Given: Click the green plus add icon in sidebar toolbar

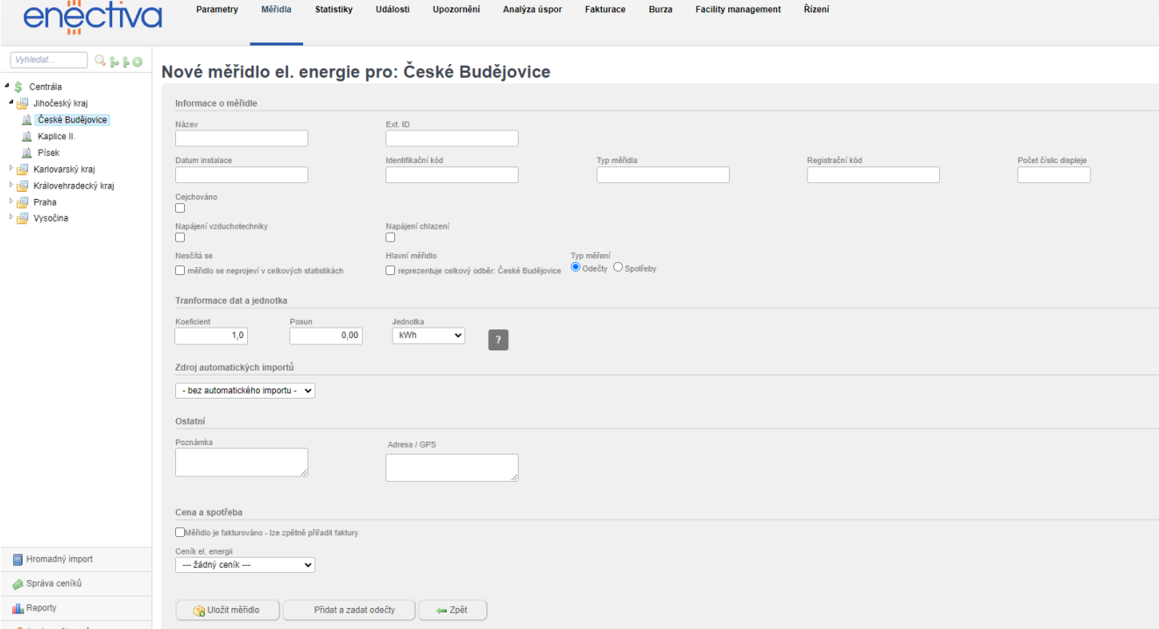Looking at the screenshot, I should coord(138,60).
